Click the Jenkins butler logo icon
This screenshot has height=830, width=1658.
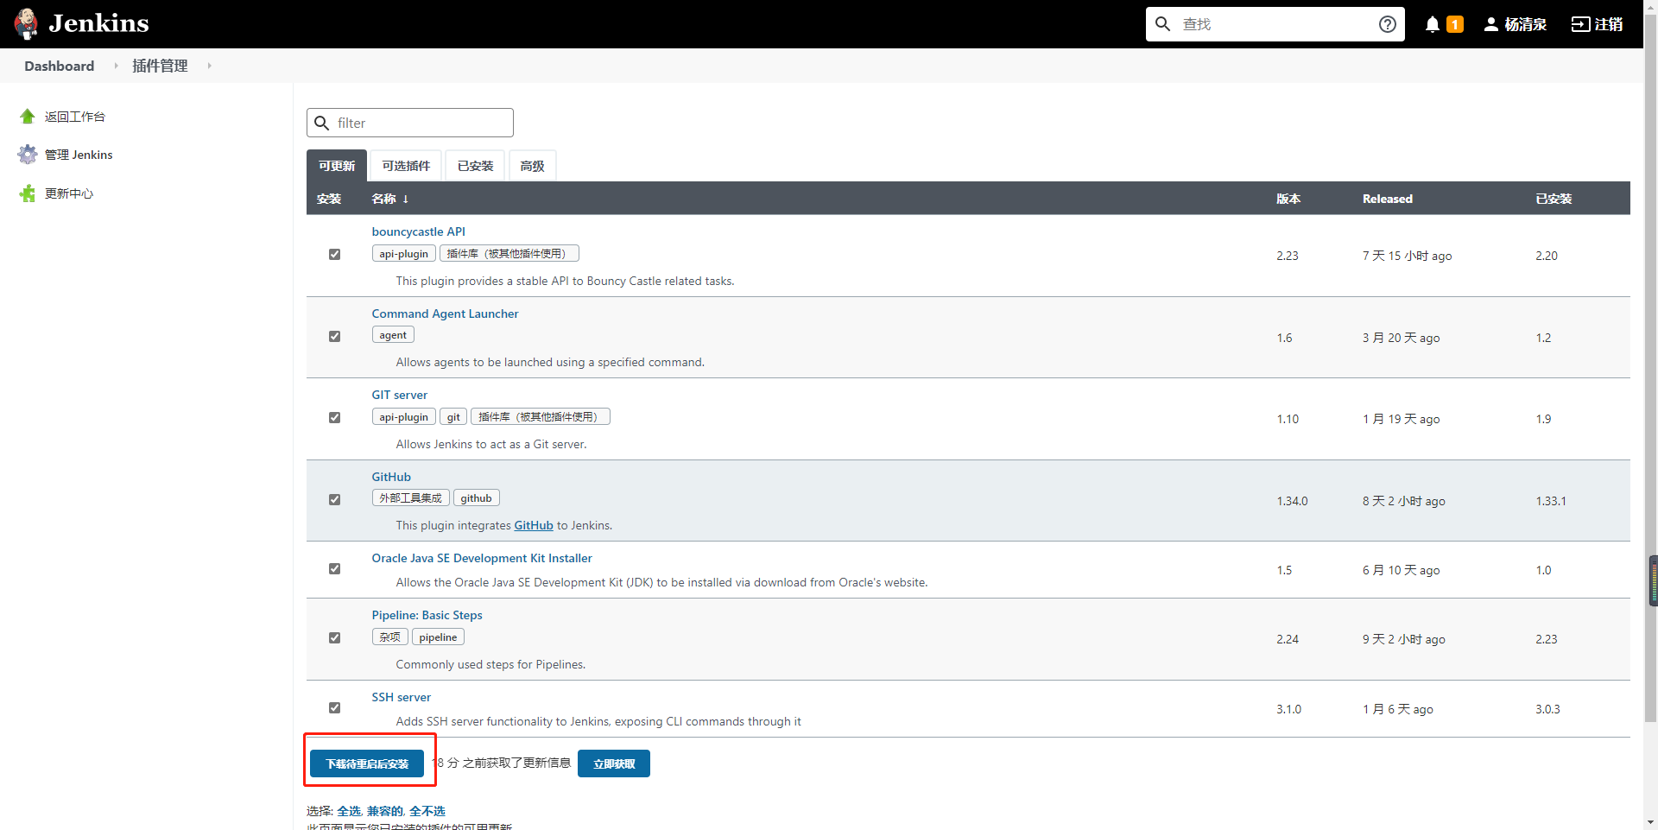pos(27,24)
